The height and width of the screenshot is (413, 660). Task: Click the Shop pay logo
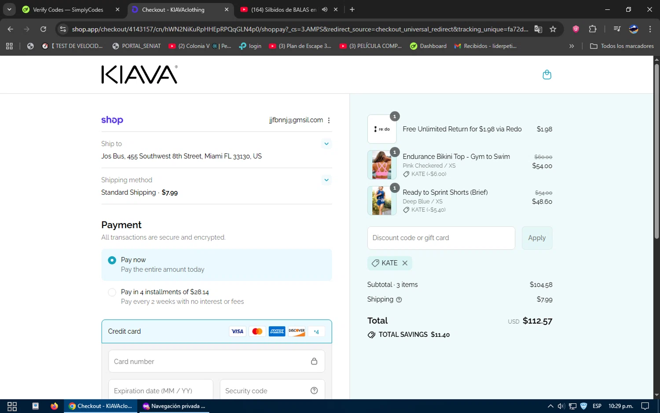tap(112, 120)
